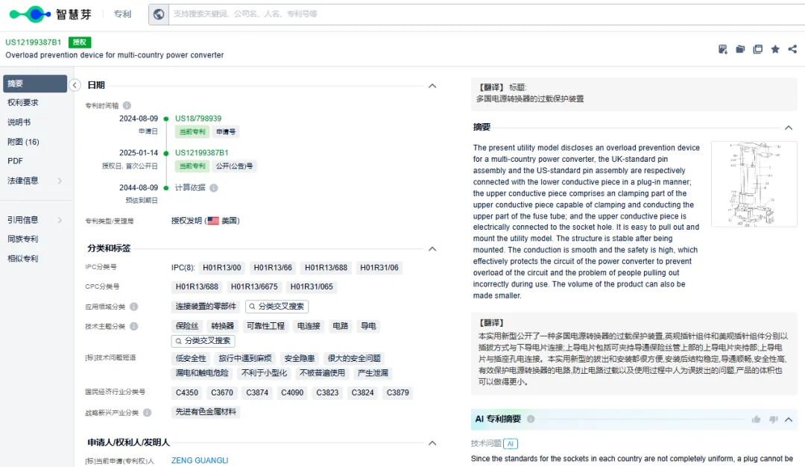Click info icon next to 专利时间轴
805x467 pixels.
click(x=127, y=105)
